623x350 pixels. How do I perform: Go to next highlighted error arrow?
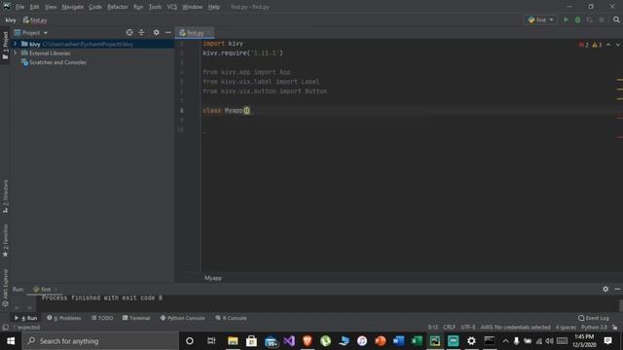[618, 45]
